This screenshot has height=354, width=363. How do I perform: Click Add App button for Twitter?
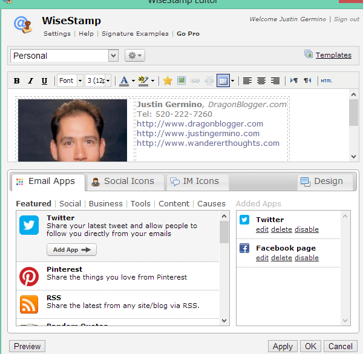(x=71, y=250)
